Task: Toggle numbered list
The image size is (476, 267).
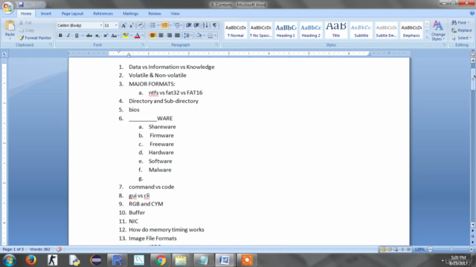Action: click(x=164, y=25)
